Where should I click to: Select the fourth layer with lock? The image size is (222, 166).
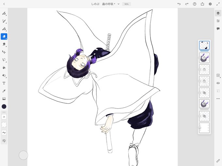[204, 81]
